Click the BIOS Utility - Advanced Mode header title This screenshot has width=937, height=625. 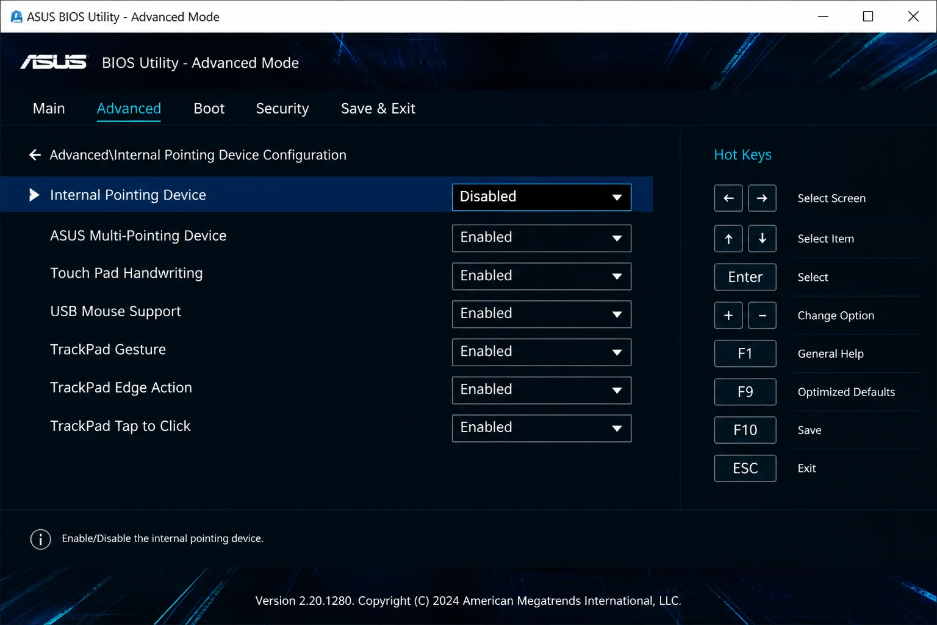click(200, 63)
